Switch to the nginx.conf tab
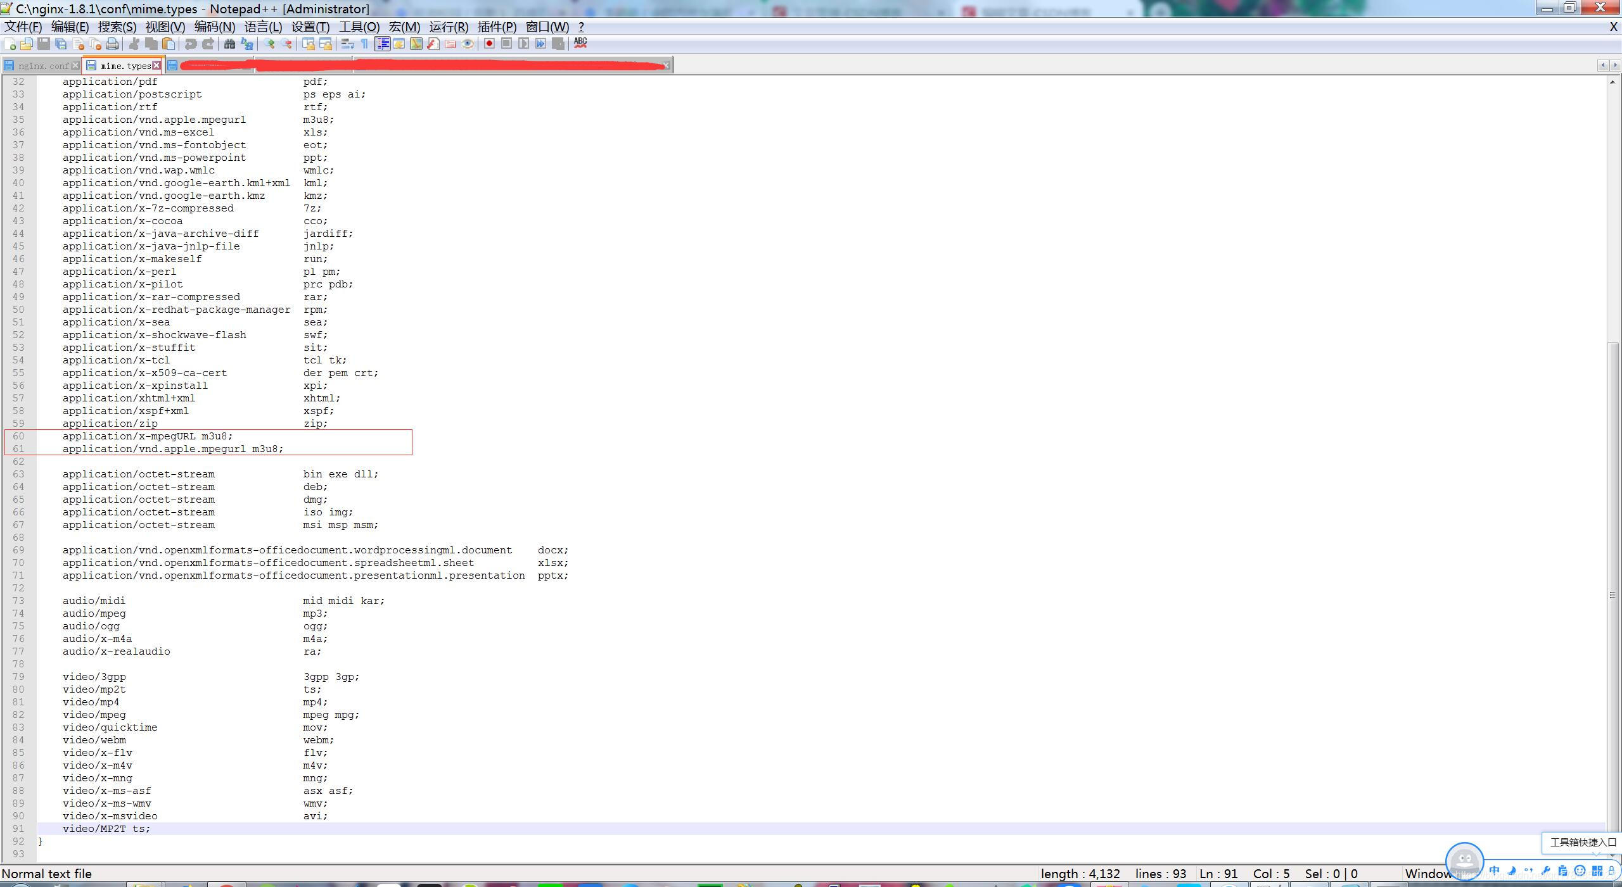This screenshot has height=887, width=1622. point(43,66)
